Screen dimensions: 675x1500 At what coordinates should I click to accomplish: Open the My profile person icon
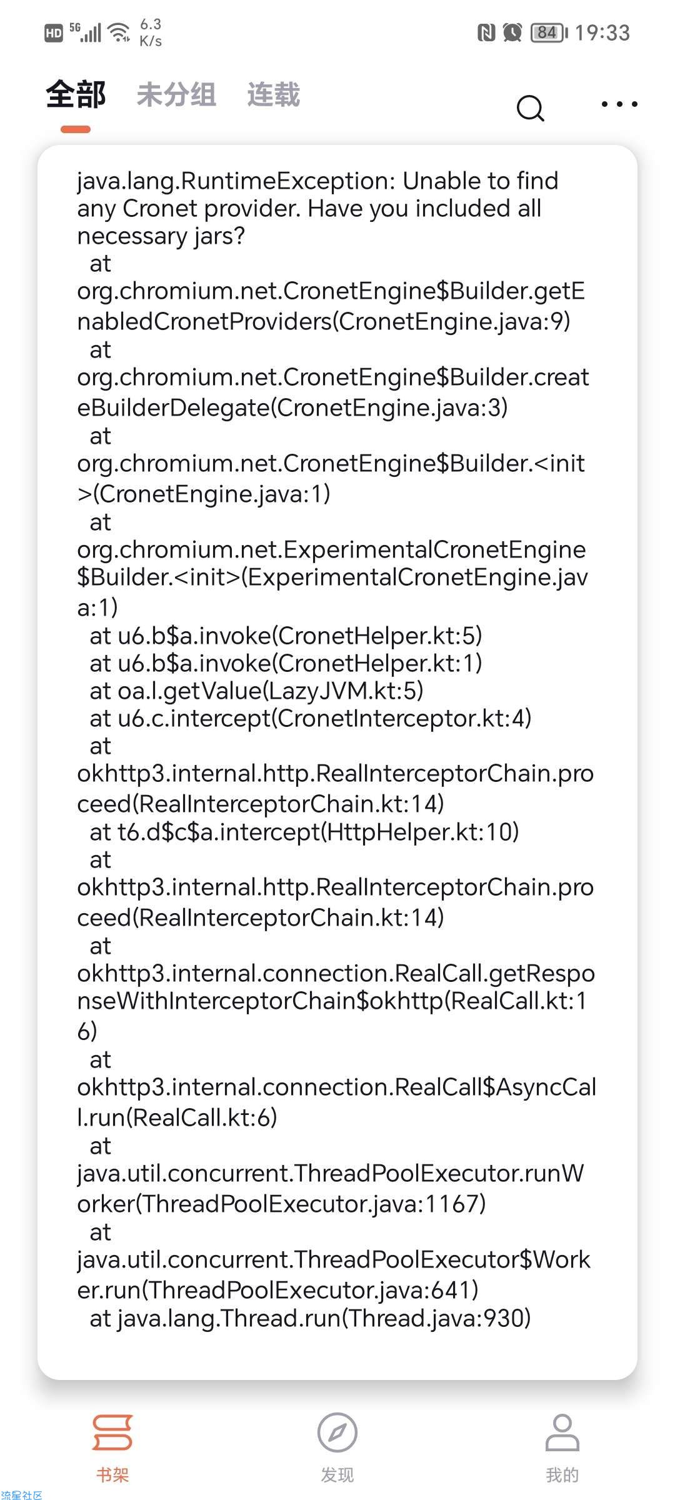coord(562,1432)
